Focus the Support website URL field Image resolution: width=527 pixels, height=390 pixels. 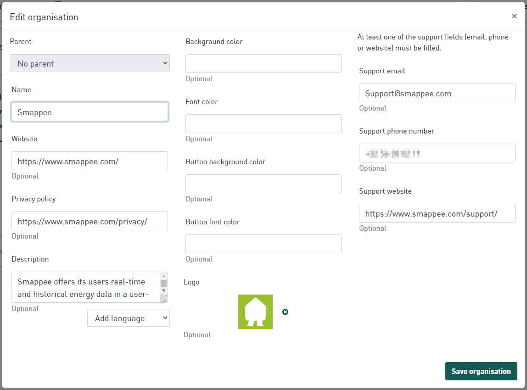(437, 213)
